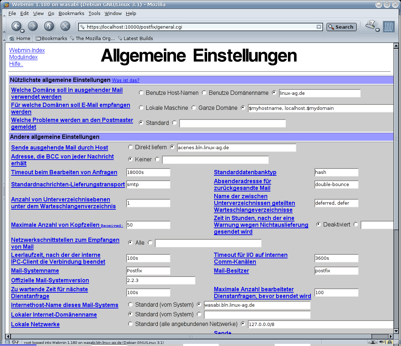Image resolution: width=401 pixels, height=346 pixels.
Task: Click the security padlock icon in status bar
Action: point(390,342)
